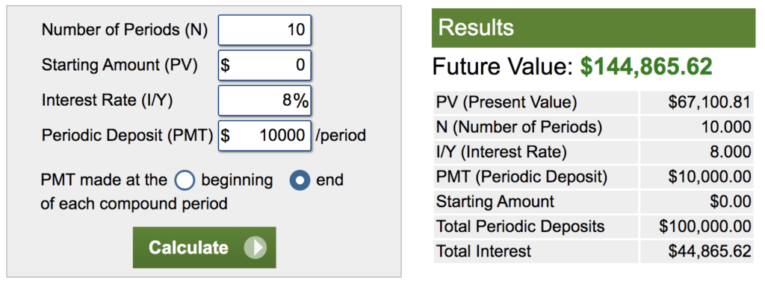Focus the Number of Periods input
The height and width of the screenshot is (290, 765).
tap(264, 30)
